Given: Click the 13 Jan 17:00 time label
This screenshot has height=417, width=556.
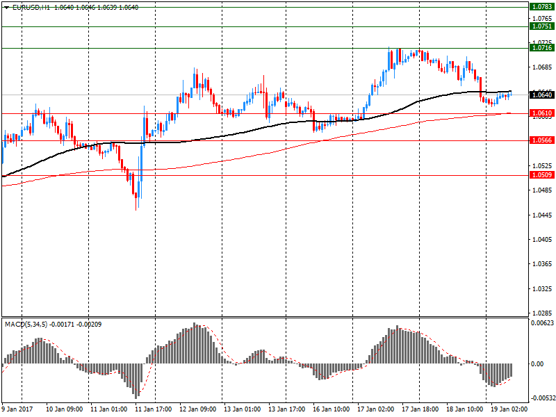Looking at the screenshot, I should (x=287, y=409).
